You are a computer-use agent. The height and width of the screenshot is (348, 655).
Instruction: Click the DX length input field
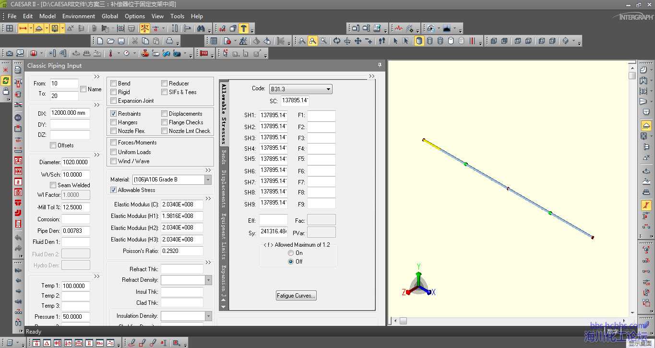coord(70,113)
